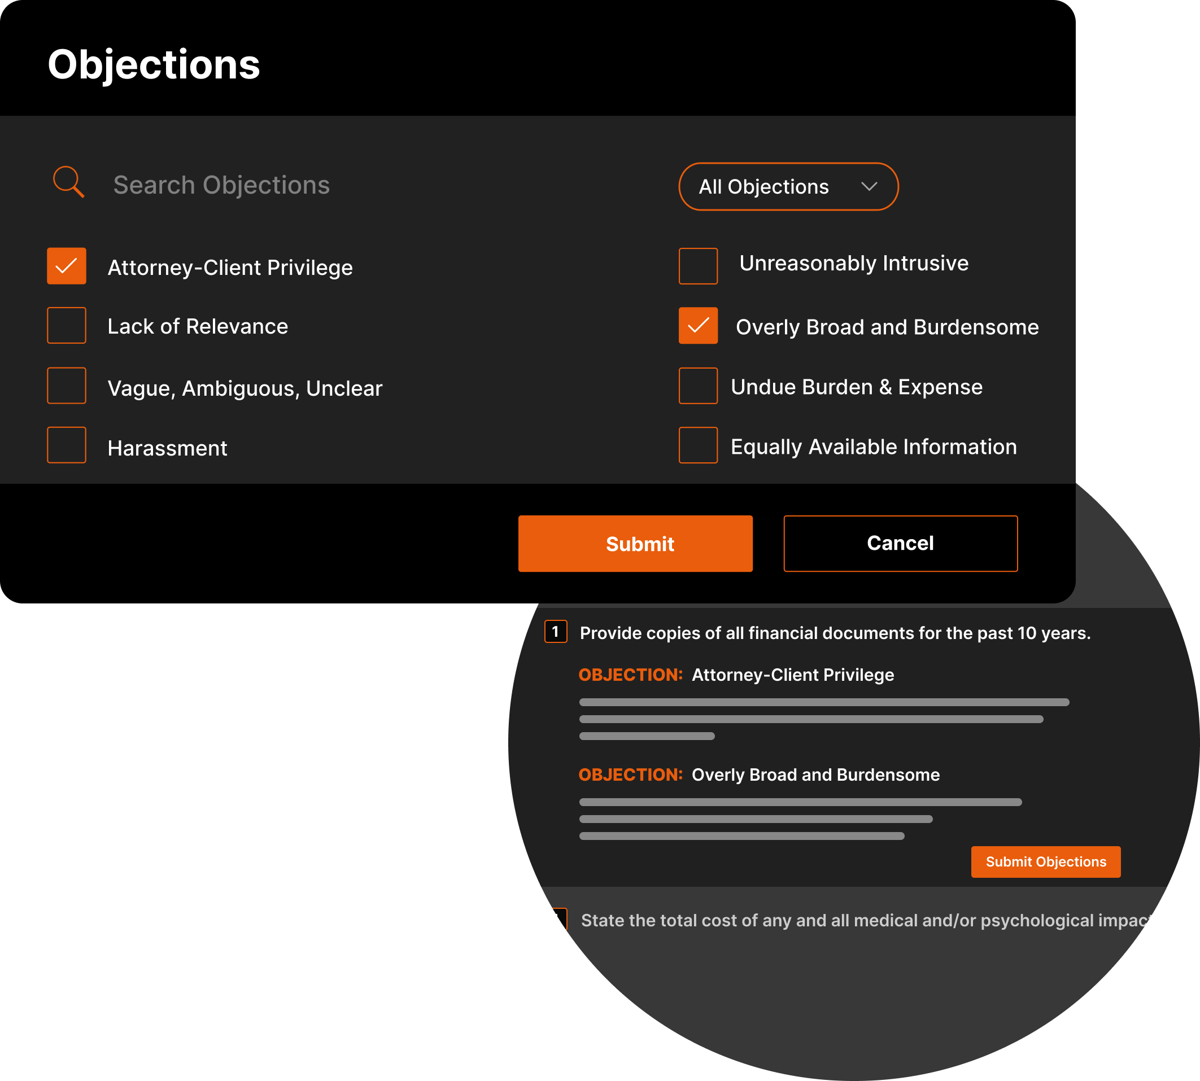Expand objection item 1 financial documents
The width and height of the screenshot is (1200, 1081).
pyautogui.click(x=556, y=633)
